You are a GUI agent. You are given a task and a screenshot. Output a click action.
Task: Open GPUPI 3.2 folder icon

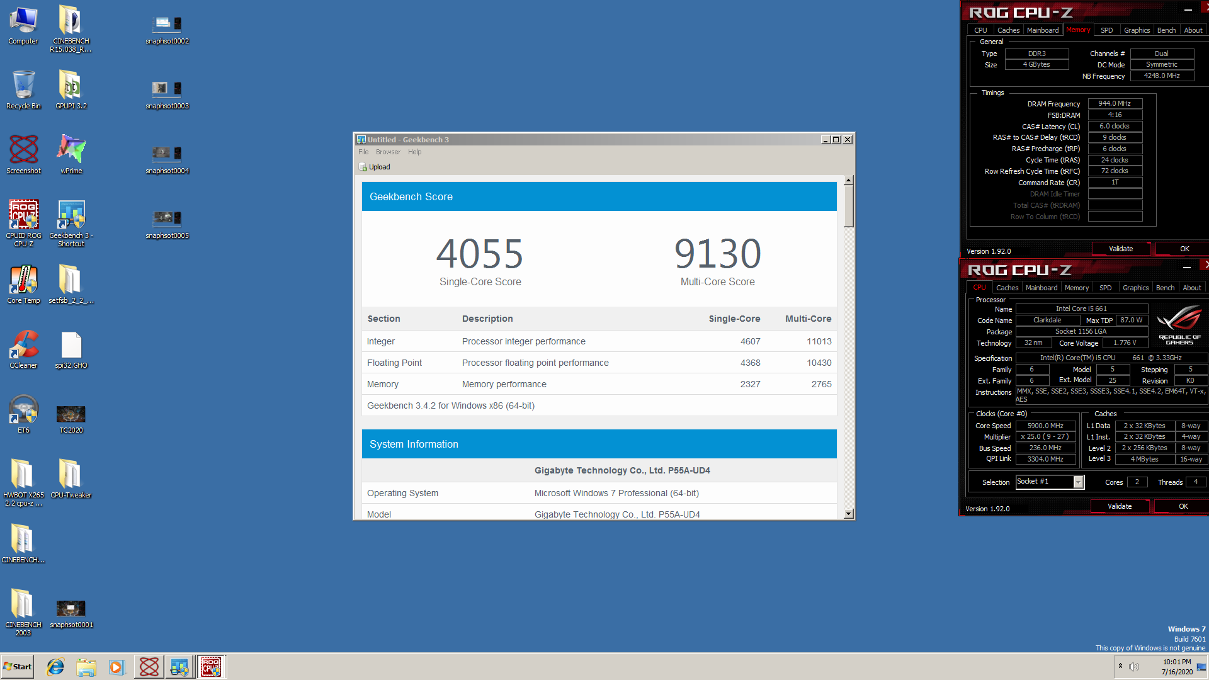[71, 90]
